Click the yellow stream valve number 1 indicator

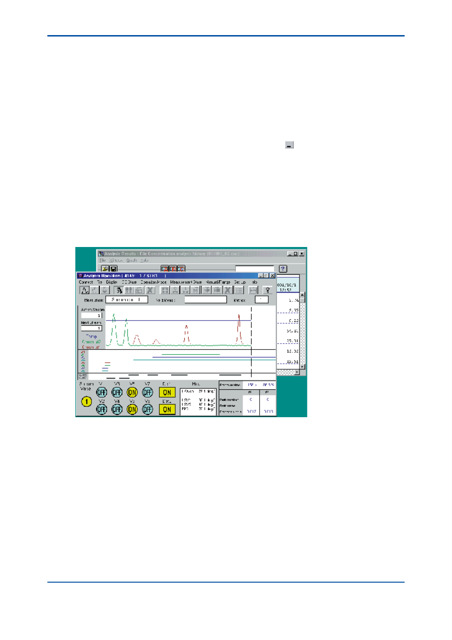[86, 402]
